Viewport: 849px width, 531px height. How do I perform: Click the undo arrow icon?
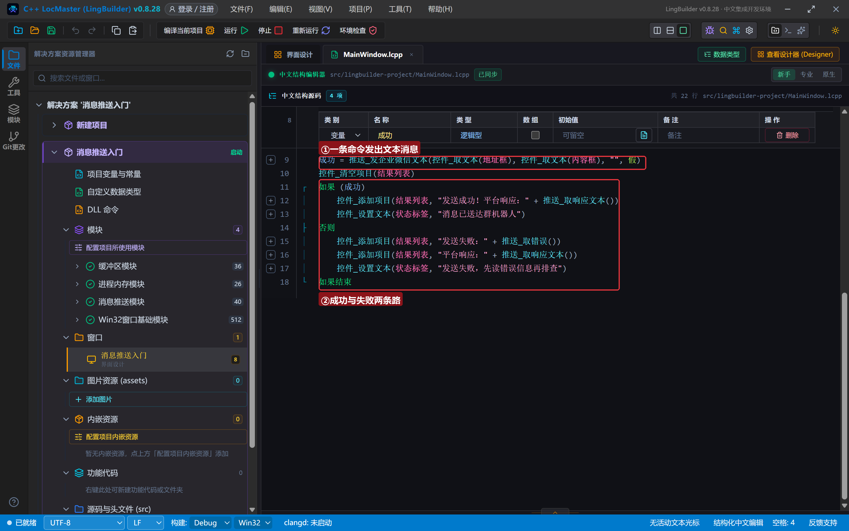point(76,31)
